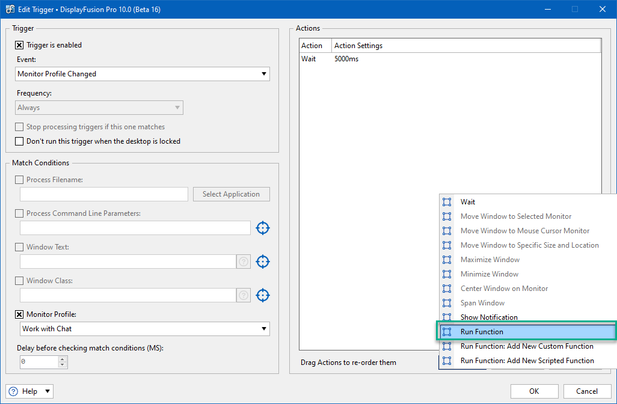Choose Maximize Window from the menu
The width and height of the screenshot is (617, 404).
[527, 260]
